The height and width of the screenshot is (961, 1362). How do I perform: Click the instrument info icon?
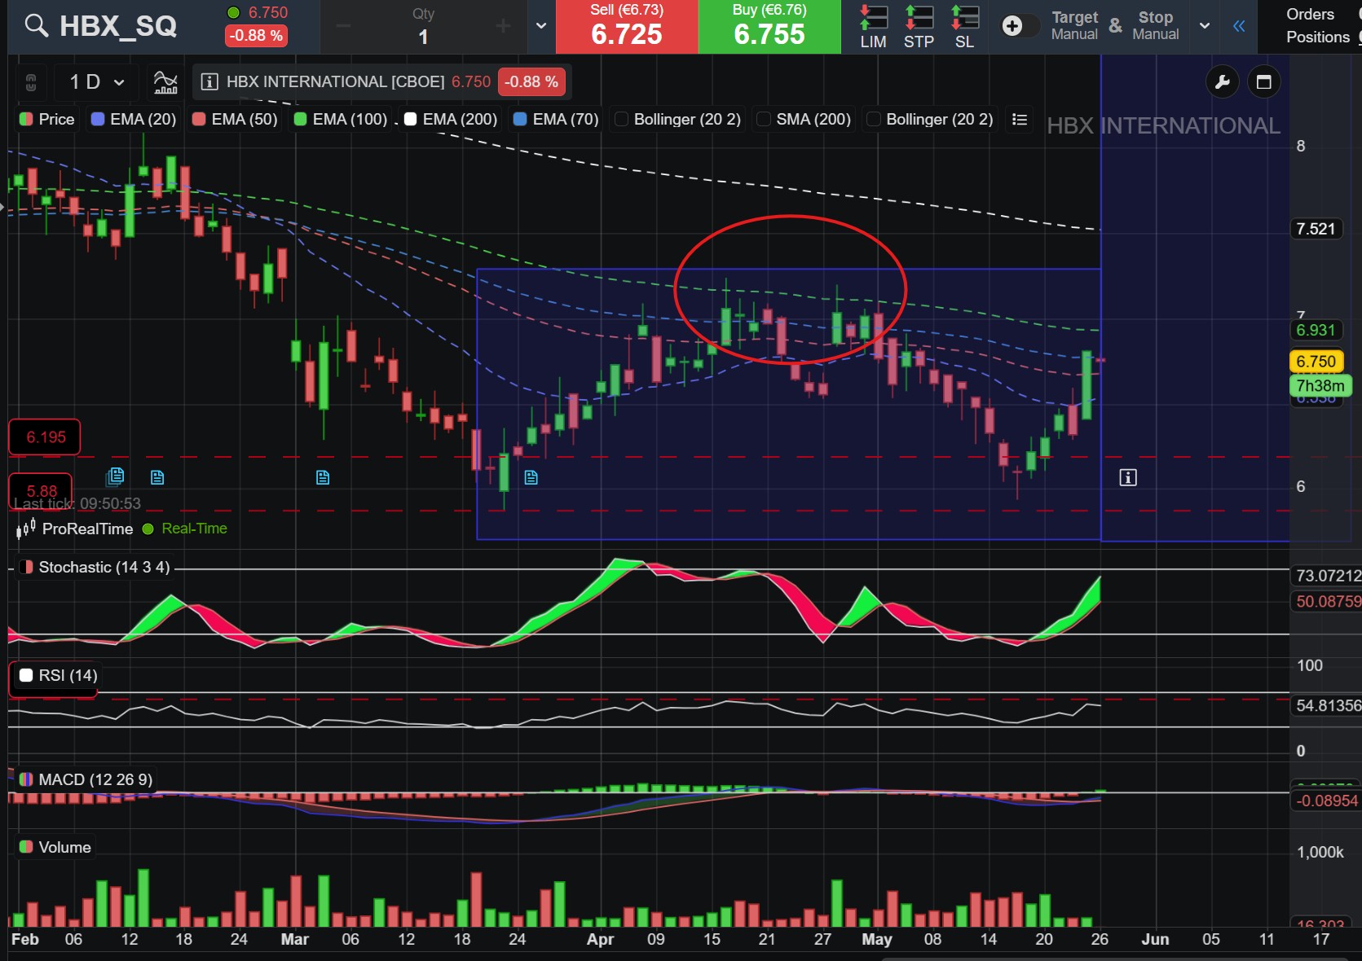click(209, 81)
